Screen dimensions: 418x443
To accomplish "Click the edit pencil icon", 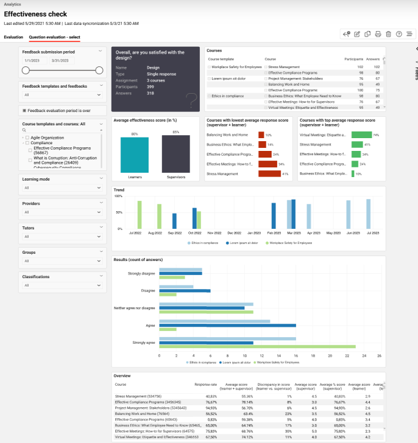I will coord(357,34).
